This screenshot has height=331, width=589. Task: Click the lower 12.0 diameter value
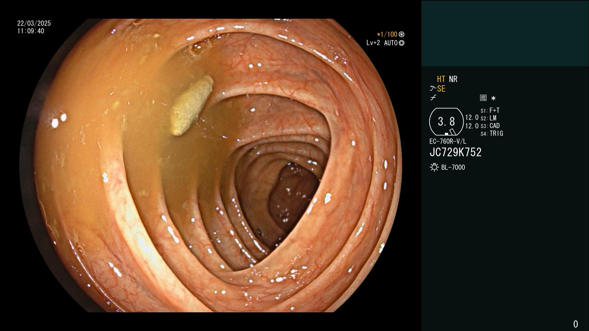coord(472,126)
